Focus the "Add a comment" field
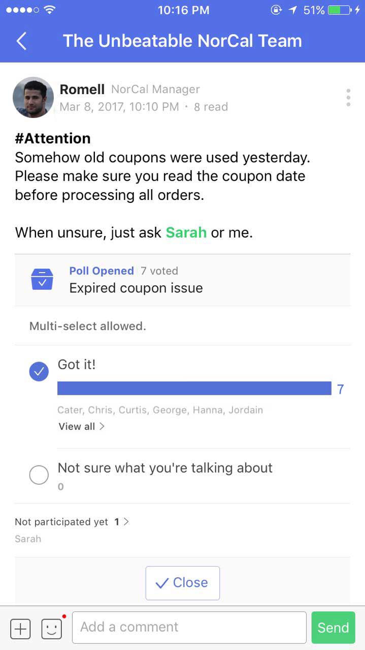 click(189, 627)
